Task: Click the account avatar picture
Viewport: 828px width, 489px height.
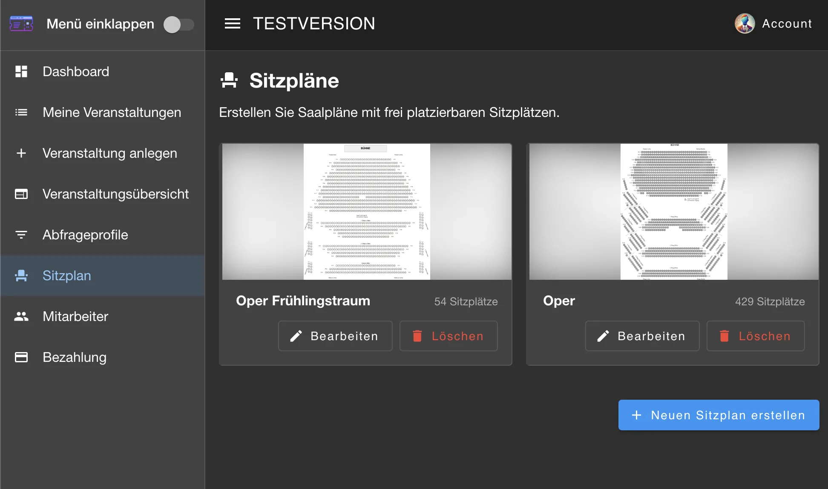Action: 745,24
